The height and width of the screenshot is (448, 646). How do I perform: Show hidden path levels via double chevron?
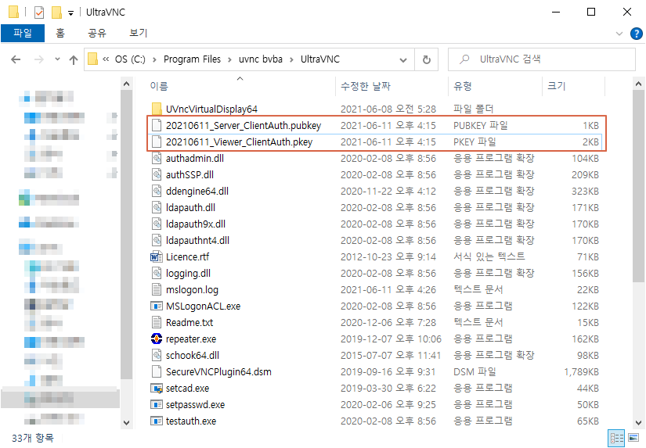106,59
